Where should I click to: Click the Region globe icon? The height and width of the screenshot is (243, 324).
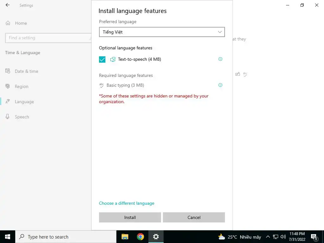coord(8,86)
